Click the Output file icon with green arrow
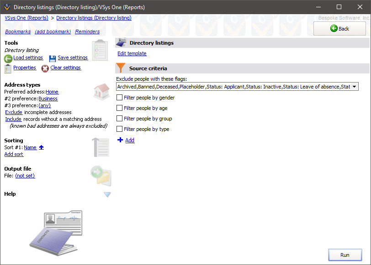The width and height of the screenshot is (371, 265). point(101,175)
